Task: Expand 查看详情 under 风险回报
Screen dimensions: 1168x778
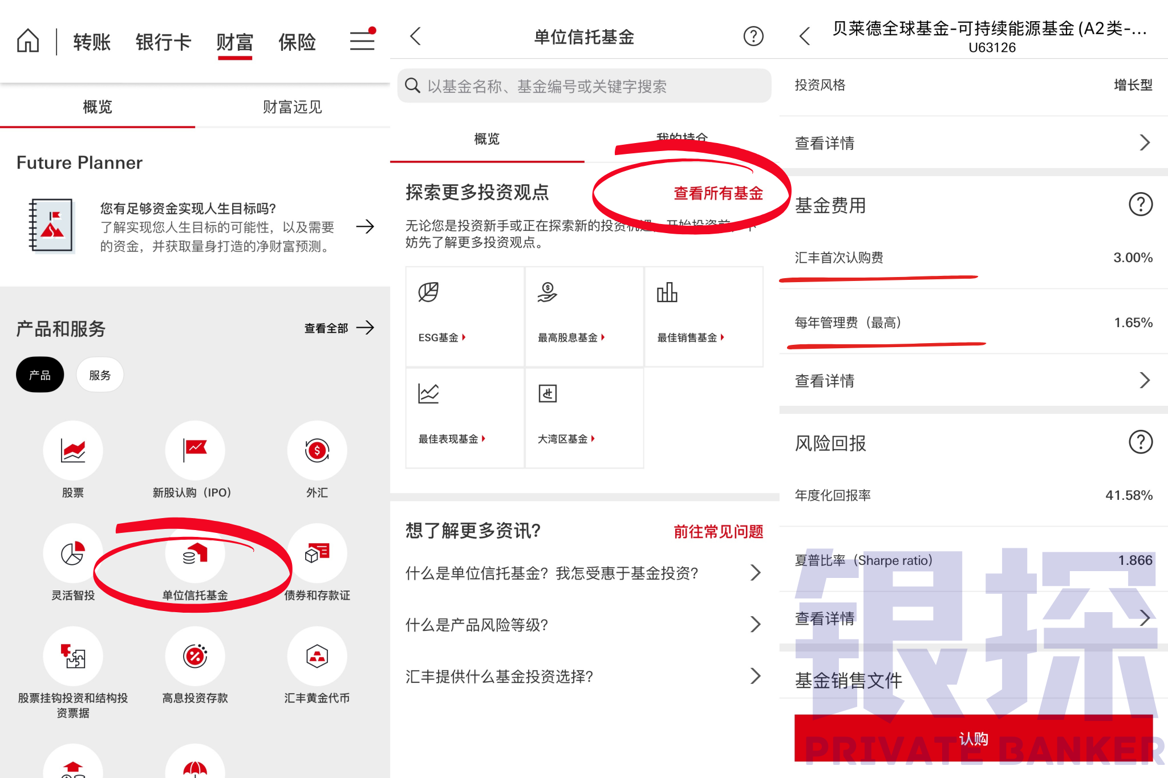Action: click(x=974, y=618)
